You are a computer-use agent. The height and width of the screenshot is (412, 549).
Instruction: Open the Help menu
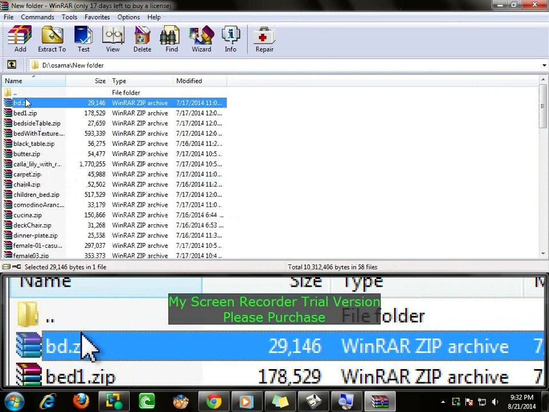154,17
